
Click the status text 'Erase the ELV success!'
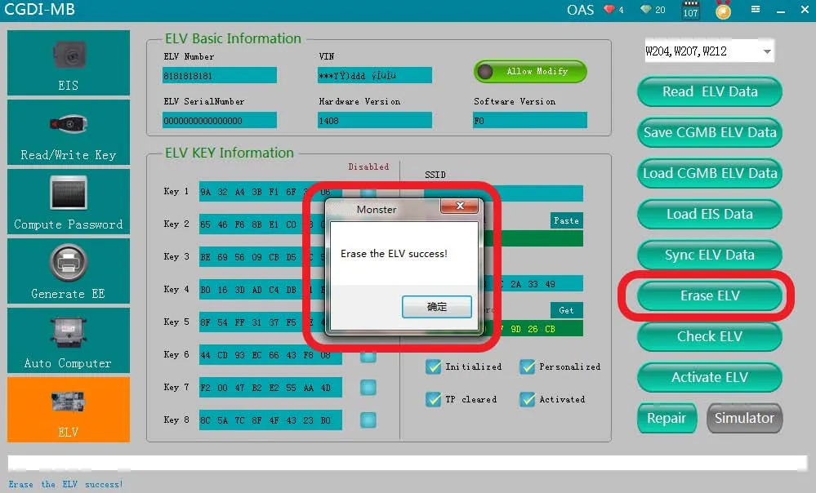click(x=65, y=484)
